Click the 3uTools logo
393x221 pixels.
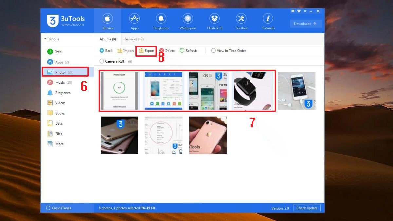coord(65,21)
